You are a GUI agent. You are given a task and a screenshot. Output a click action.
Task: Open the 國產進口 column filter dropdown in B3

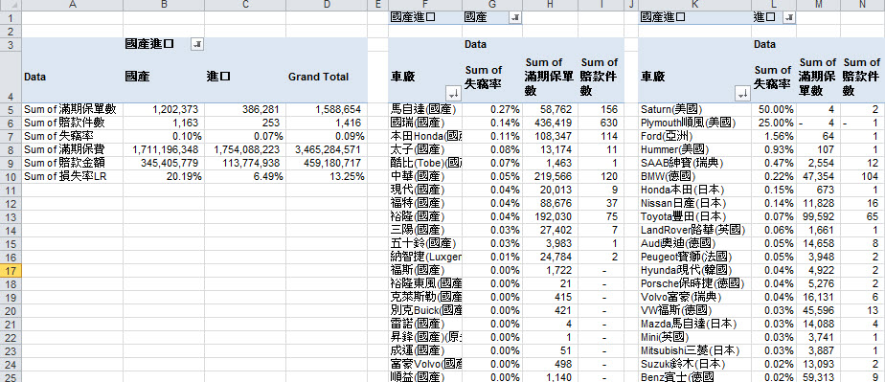(x=197, y=44)
